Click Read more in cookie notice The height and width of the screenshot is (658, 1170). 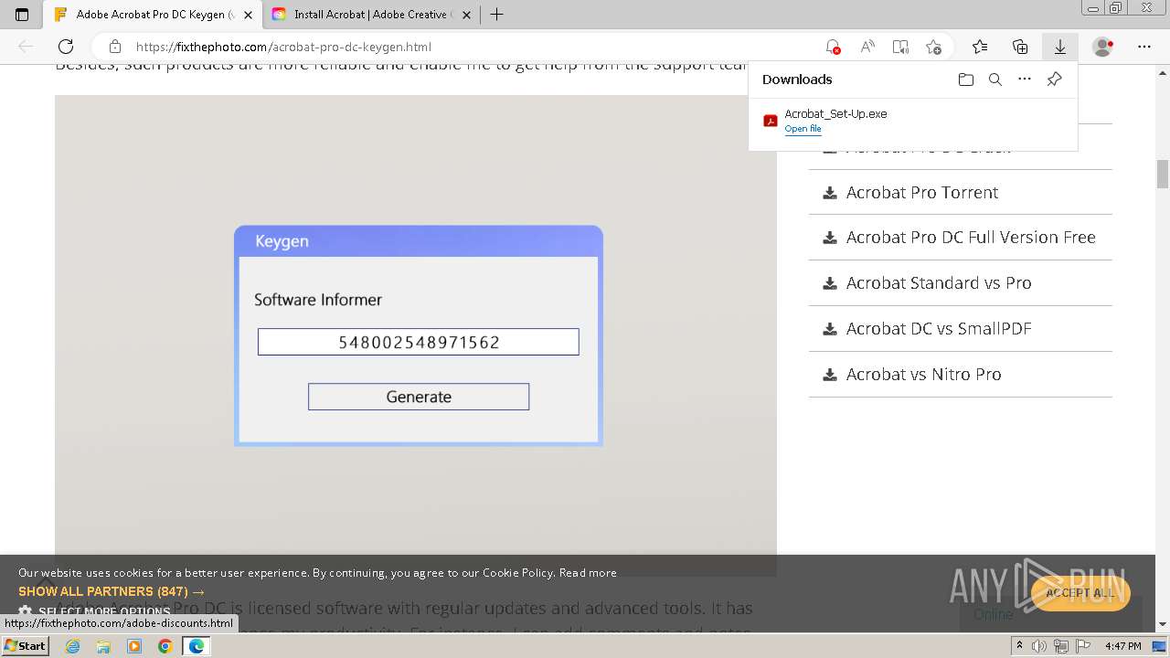tap(588, 573)
